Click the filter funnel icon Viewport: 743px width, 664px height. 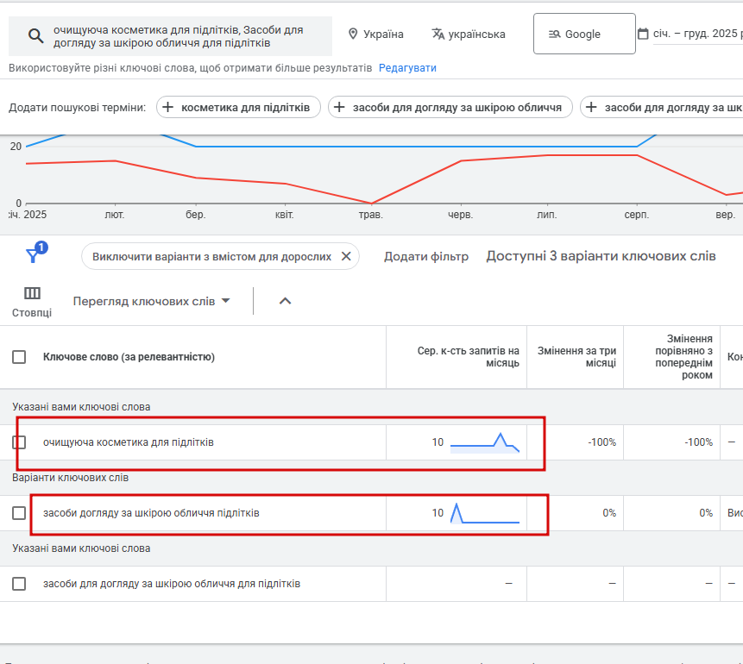(x=33, y=255)
